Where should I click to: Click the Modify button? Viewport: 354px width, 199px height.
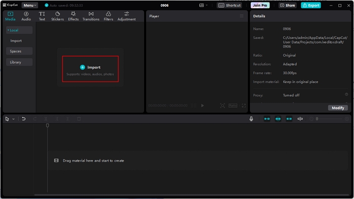(338, 108)
